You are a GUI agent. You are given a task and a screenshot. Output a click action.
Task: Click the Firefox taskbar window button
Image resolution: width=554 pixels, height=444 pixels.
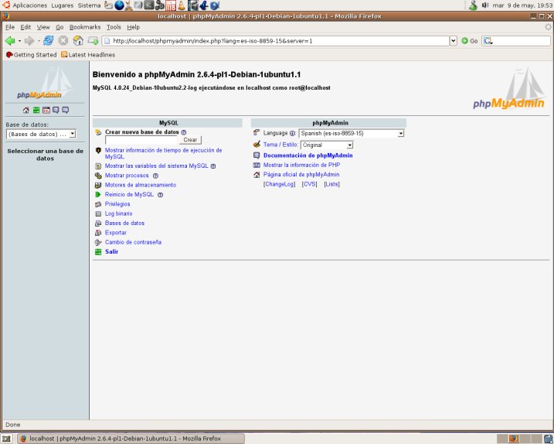[131, 439]
